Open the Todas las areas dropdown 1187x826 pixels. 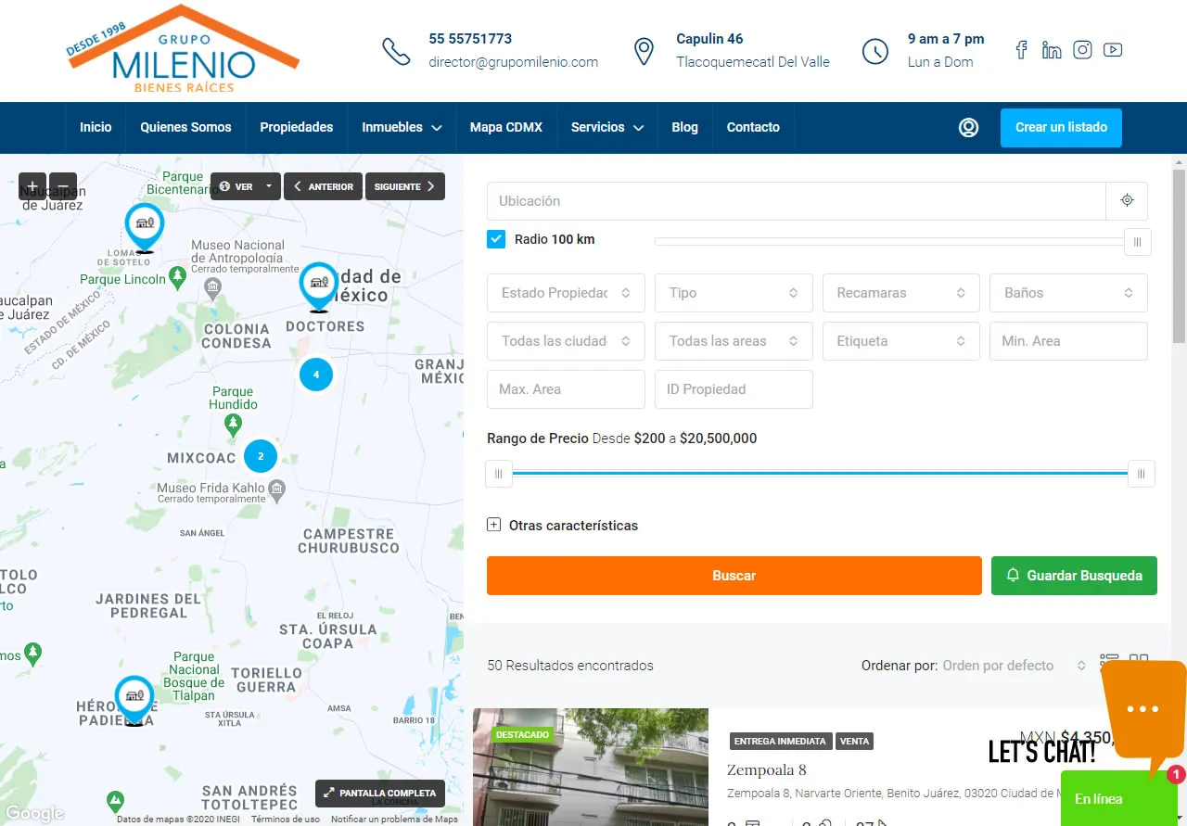(734, 341)
